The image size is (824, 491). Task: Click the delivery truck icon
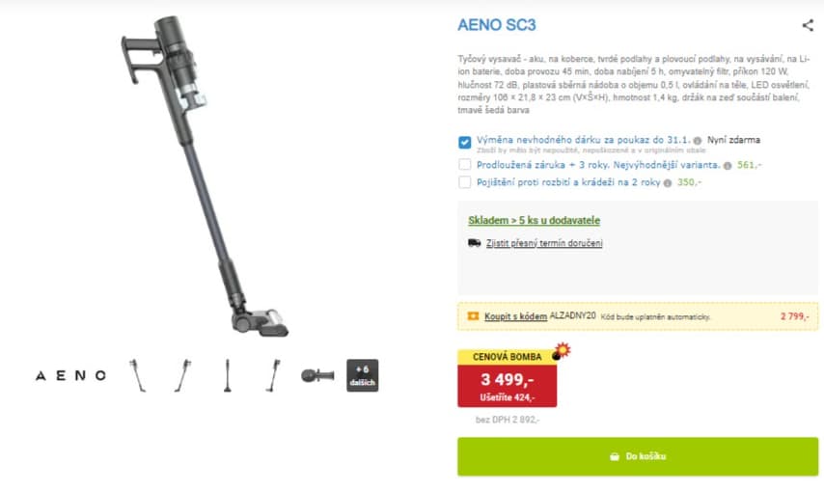(x=474, y=243)
